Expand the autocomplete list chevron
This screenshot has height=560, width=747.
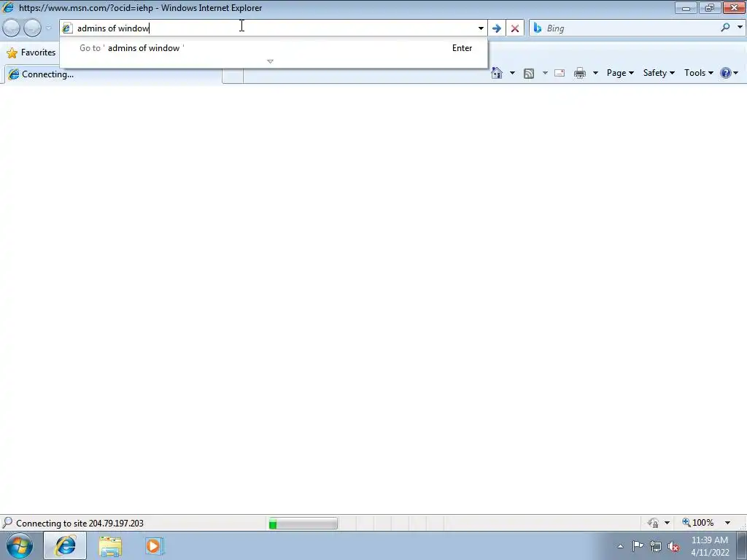click(x=270, y=61)
